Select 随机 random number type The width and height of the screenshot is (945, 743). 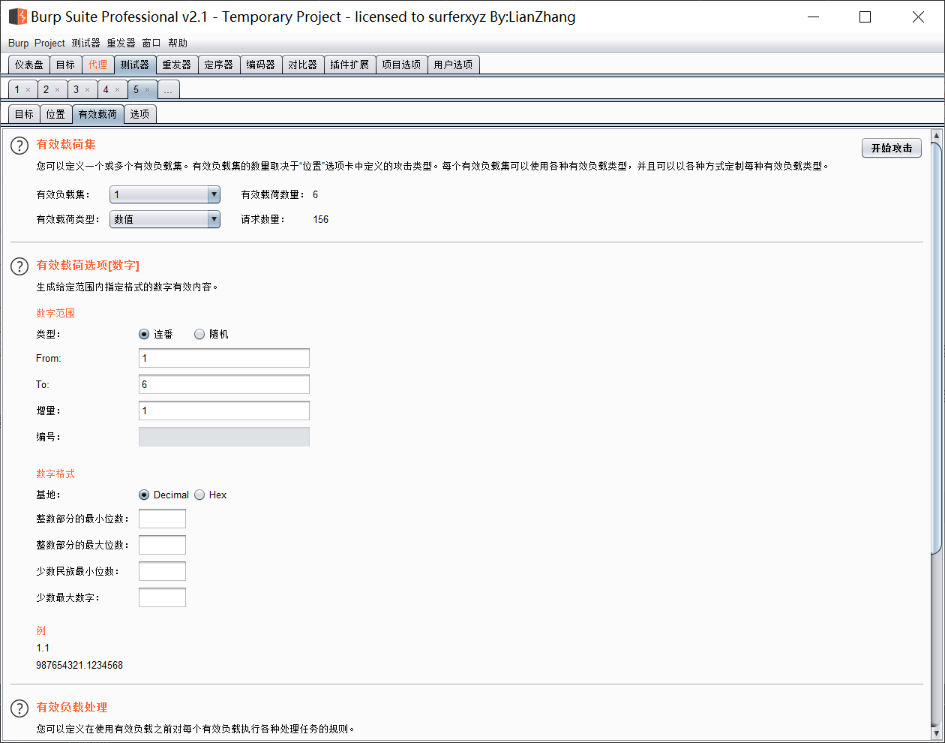(x=199, y=334)
